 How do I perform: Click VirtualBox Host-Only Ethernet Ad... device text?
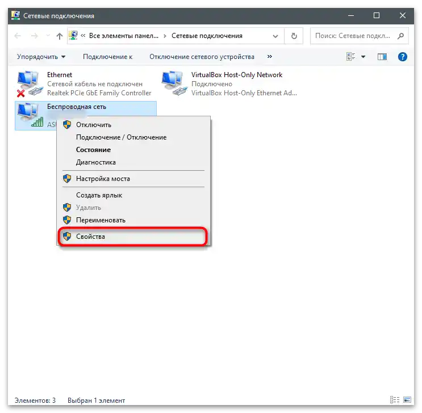pos(244,93)
